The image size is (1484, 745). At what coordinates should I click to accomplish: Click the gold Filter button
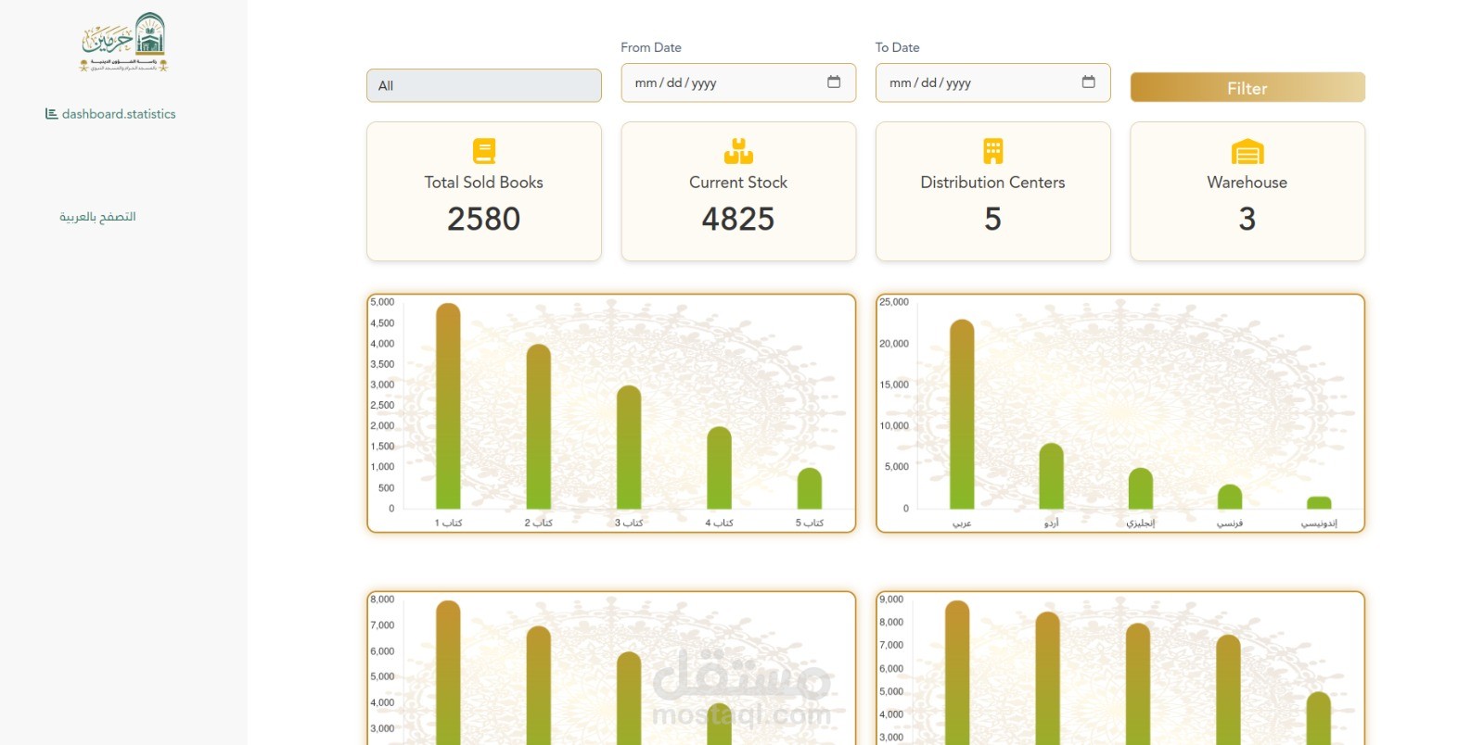(1247, 88)
